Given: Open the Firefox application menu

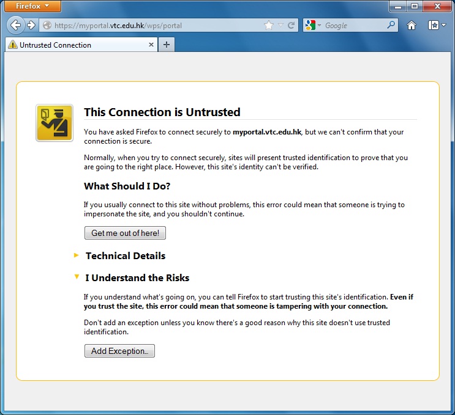Looking at the screenshot, I should pos(32,6).
